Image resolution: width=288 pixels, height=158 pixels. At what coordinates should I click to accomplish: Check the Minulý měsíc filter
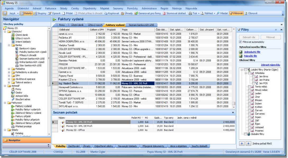[249, 90]
